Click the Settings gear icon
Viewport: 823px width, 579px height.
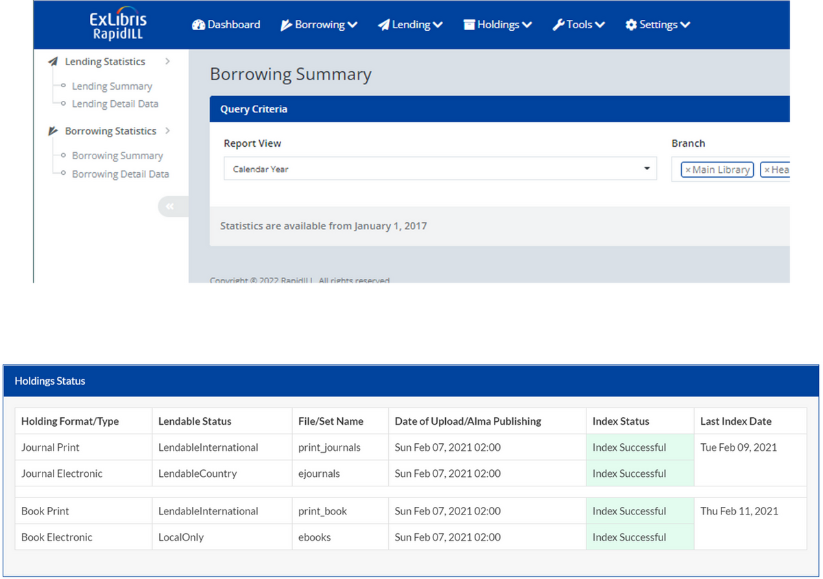pos(631,25)
